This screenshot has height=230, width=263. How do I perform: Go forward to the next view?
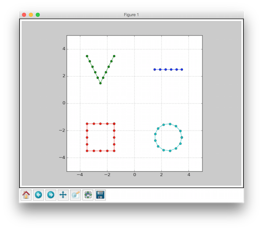(51, 195)
